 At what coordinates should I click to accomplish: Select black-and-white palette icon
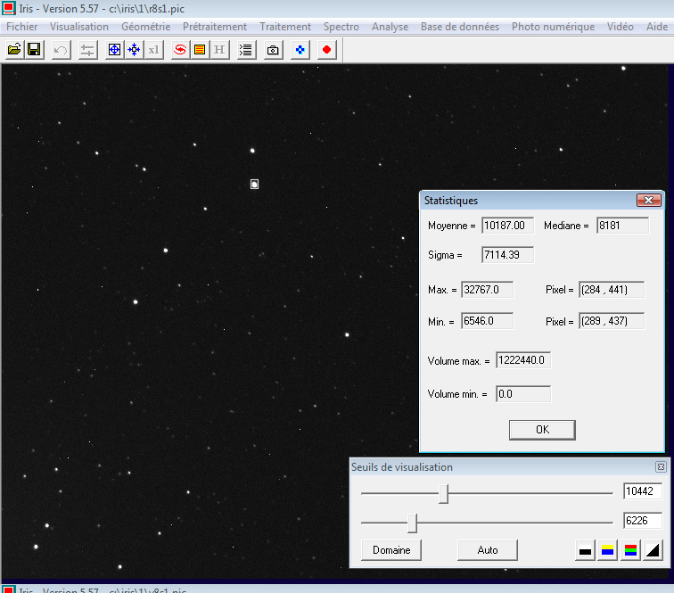(x=585, y=550)
